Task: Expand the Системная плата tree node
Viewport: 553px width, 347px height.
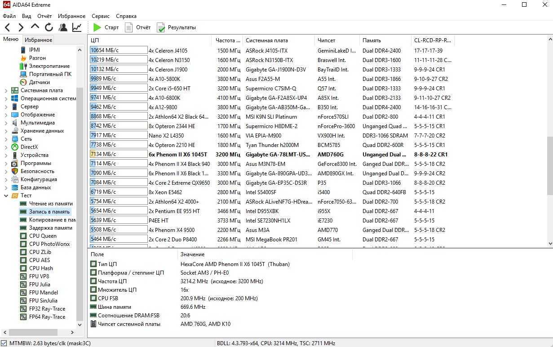Action: (6, 90)
